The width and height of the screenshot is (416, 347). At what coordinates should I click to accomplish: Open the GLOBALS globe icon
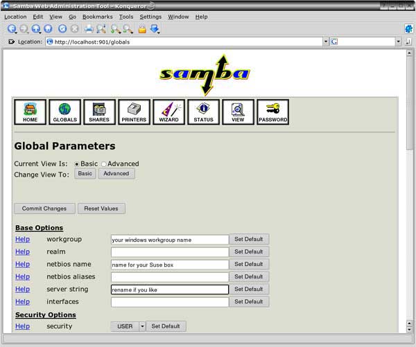click(64, 112)
